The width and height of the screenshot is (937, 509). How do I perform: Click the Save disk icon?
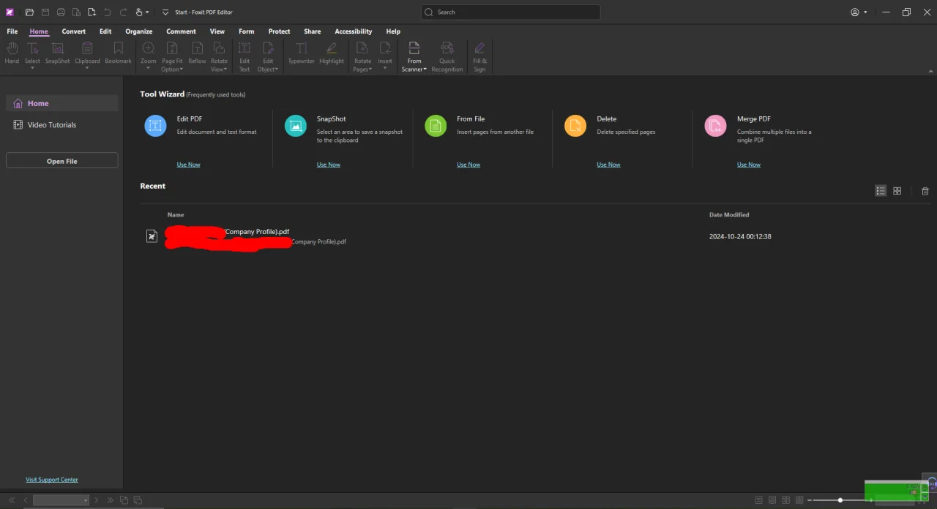tap(45, 12)
